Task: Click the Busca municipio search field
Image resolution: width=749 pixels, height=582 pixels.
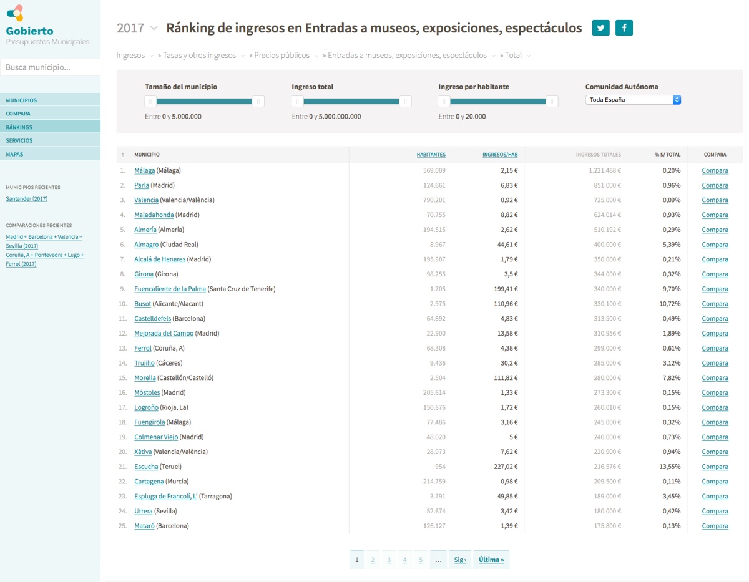Action: click(x=50, y=67)
